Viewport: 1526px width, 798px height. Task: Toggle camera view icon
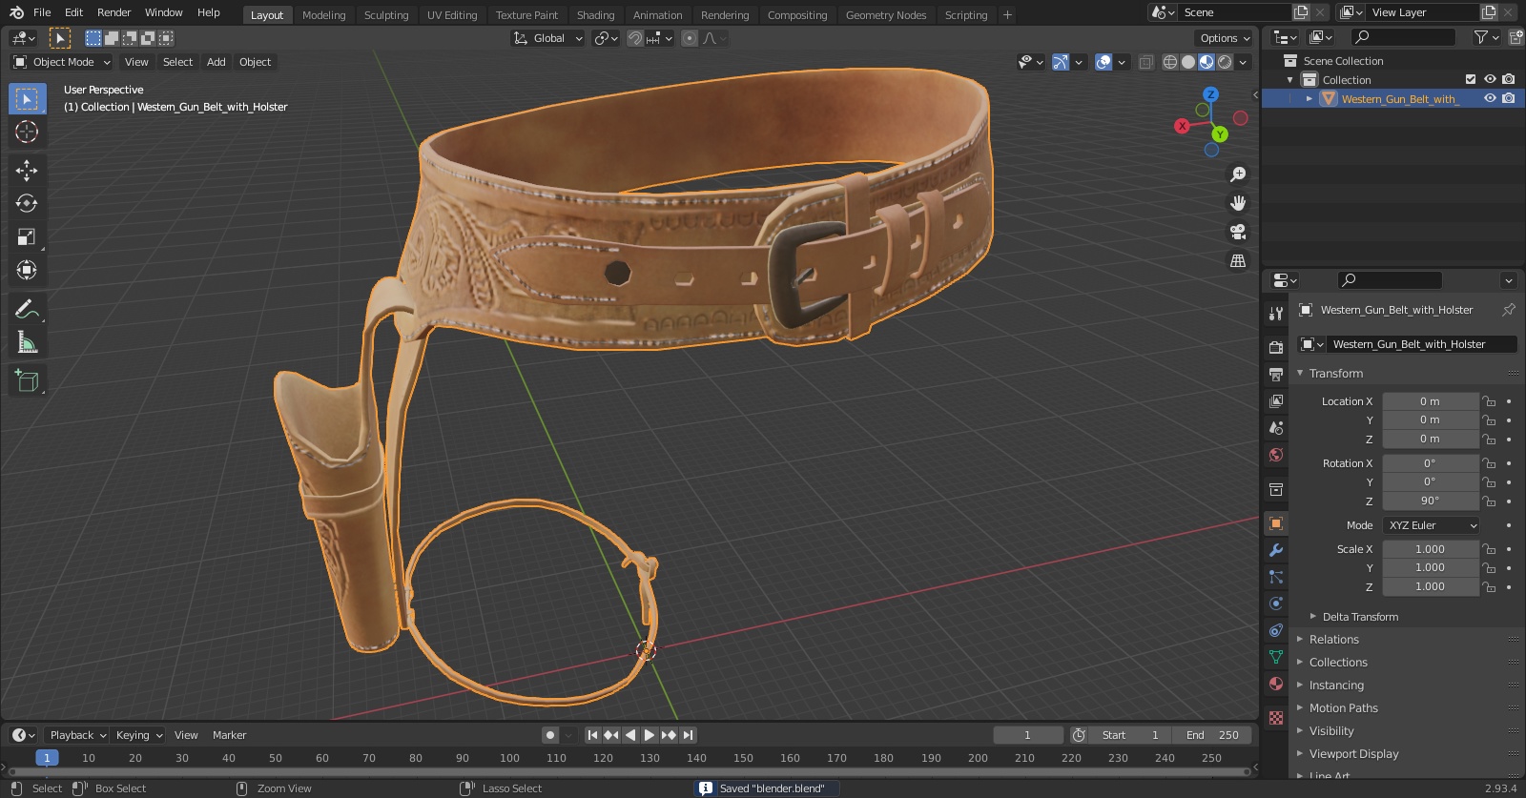click(1238, 232)
